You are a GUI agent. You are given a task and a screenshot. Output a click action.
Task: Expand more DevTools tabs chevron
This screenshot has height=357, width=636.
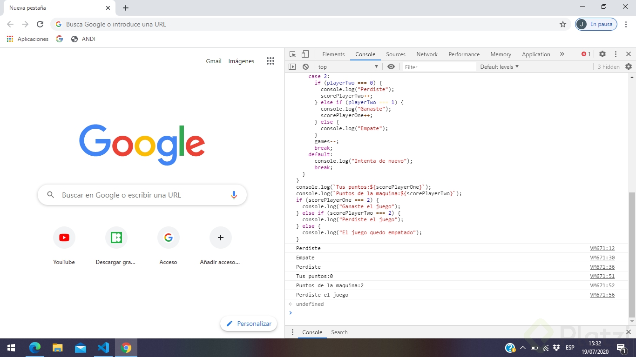coord(562,54)
